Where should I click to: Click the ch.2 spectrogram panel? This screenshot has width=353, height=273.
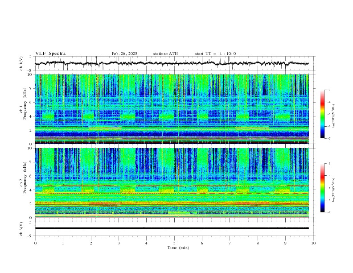click(x=172, y=183)
